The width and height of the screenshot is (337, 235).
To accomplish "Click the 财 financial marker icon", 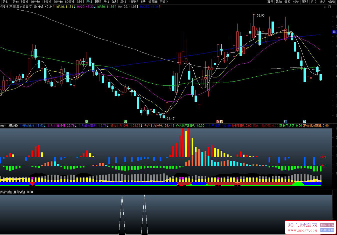I will tap(285, 121).
